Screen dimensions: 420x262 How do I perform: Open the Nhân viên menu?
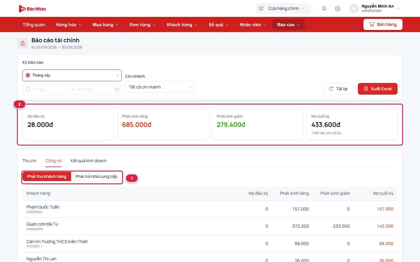coord(253,25)
